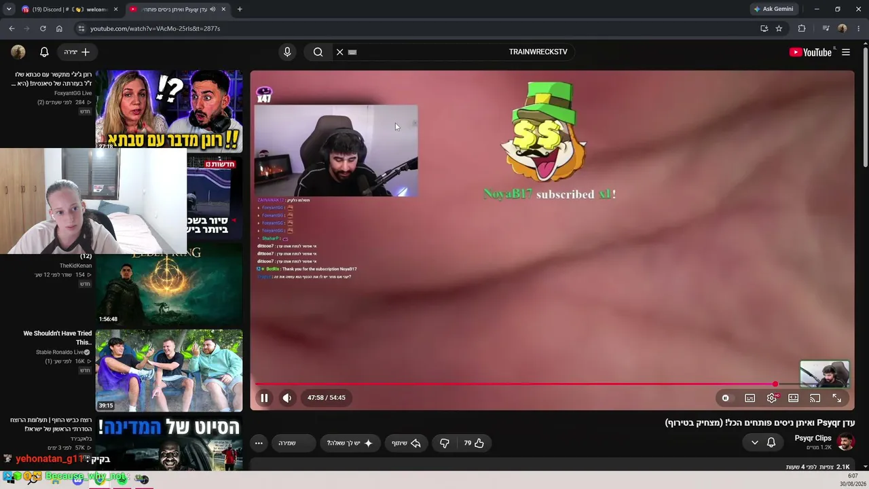Image resolution: width=869 pixels, height=489 pixels.
Task: Open the Psyqr Clips channel name link
Action: 813,439
